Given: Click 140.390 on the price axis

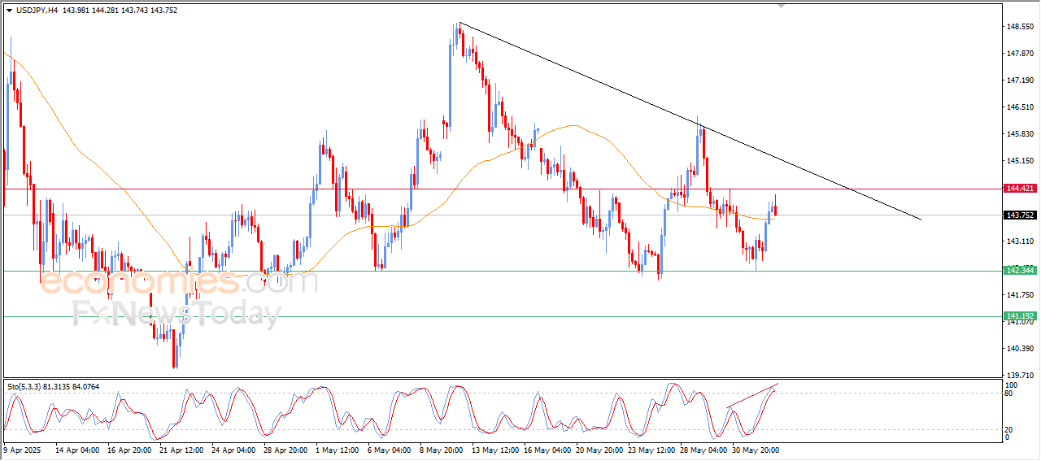Looking at the screenshot, I should (x=1020, y=349).
